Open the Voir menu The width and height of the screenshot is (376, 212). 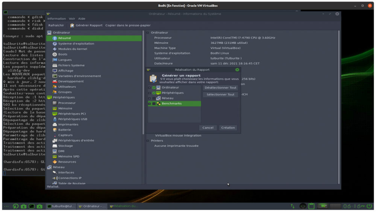point(72,19)
